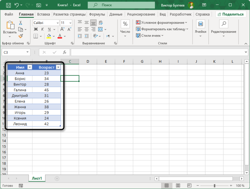Open the filter dropdown on the Имя column
Screen dimensions: 250x189
click(30, 67)
